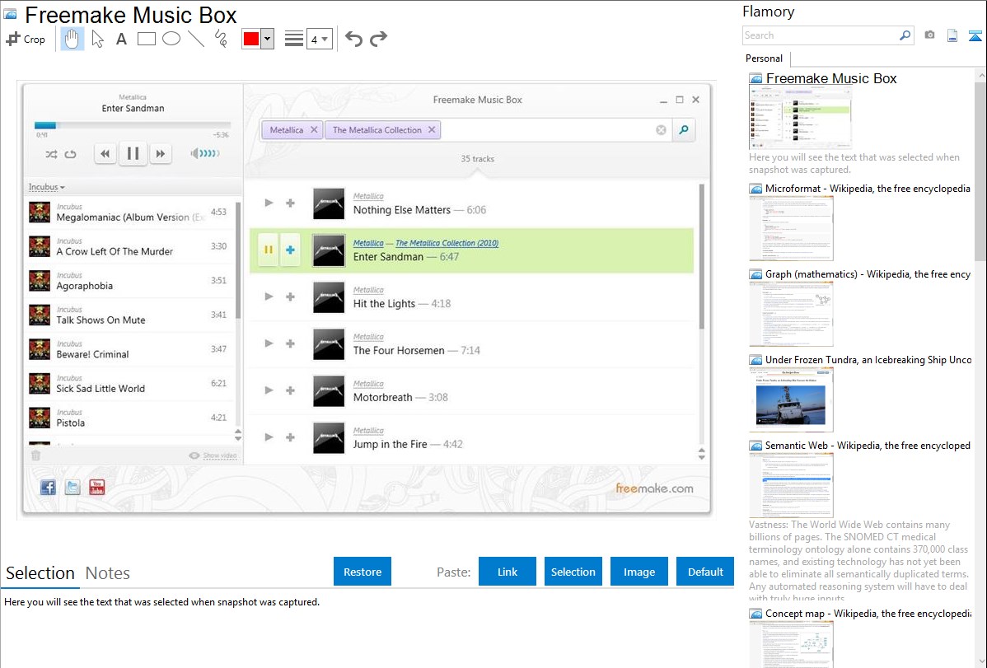
Task: Play Hit the Lights
Action: [269, 297]
